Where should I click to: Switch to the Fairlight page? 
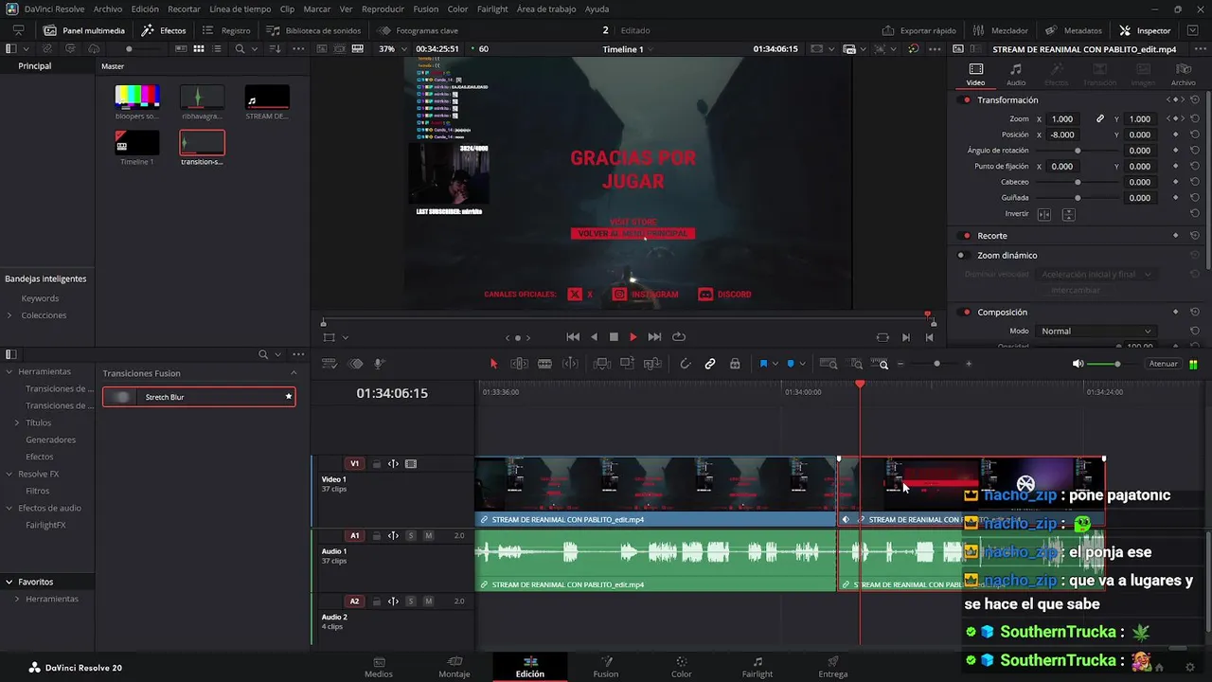coord(757,667)
